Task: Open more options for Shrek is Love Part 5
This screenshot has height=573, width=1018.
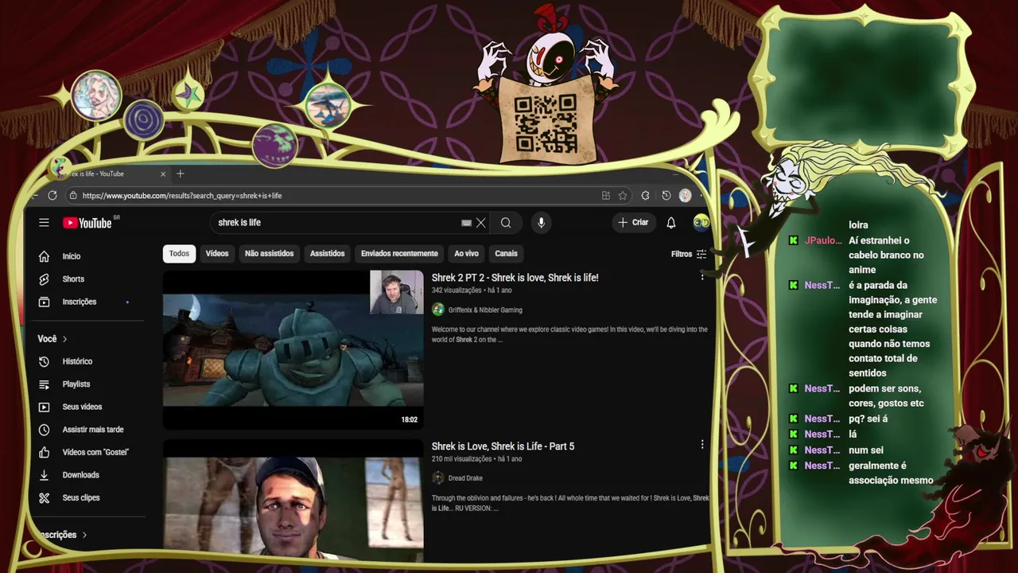Action: [701, 445]
